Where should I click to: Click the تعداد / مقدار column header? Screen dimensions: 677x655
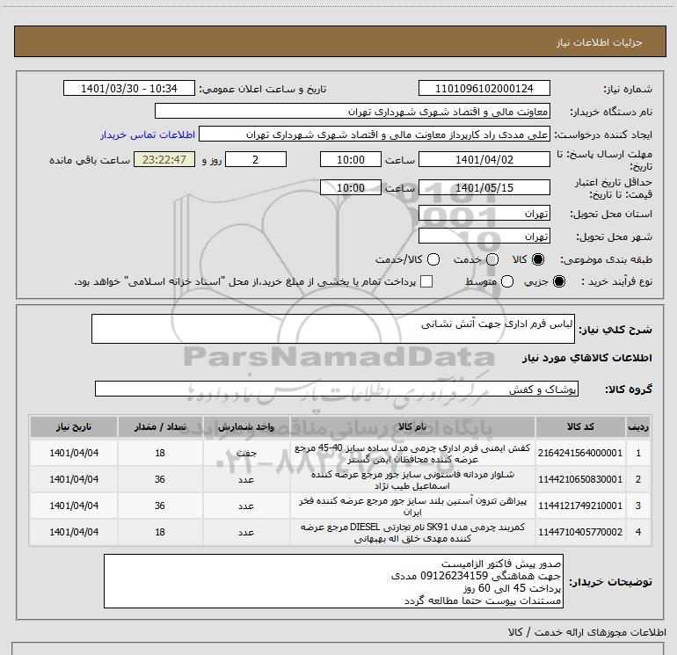(x=160, y=427)
